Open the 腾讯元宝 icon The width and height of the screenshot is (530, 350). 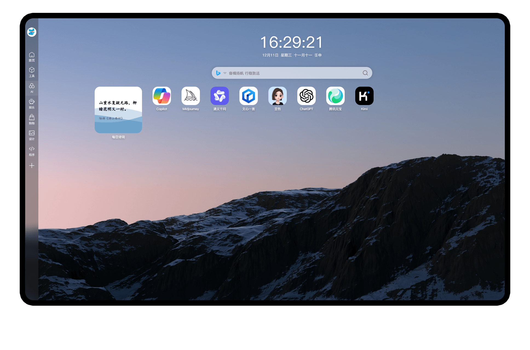click(x=335, y=96)
